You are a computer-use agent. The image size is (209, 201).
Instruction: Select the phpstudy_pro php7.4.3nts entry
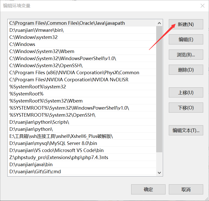click(x=59, y=157)
